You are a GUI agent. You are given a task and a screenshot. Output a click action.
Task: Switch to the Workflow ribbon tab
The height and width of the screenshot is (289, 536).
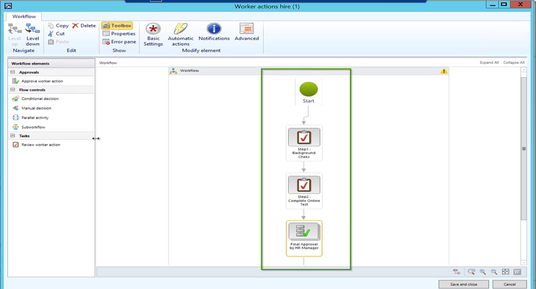(x=23, y=16)
